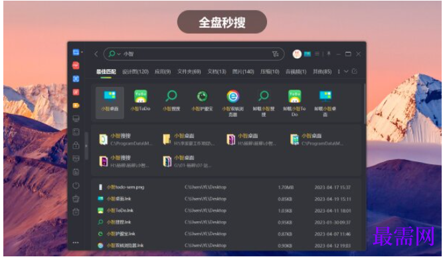Select the 卸载小智桌面 uninstaller result
447x257 pixels.
pos(325,103)
